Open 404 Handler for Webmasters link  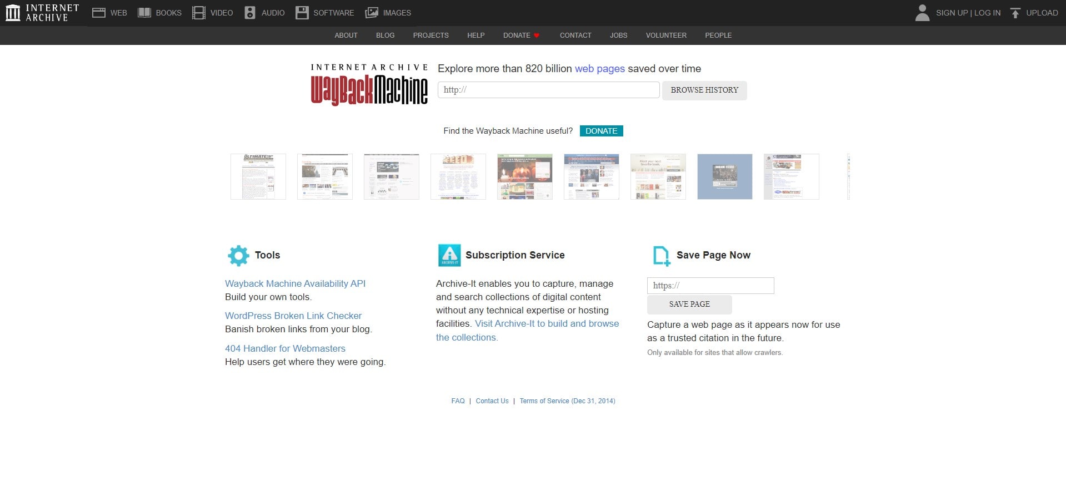[x=285, y=348]
